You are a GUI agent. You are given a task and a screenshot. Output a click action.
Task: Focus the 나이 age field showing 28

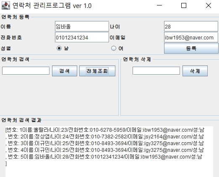(191, 26)
